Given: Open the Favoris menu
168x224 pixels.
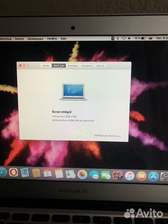Looking at the screenshot, I should pos(19,39).
